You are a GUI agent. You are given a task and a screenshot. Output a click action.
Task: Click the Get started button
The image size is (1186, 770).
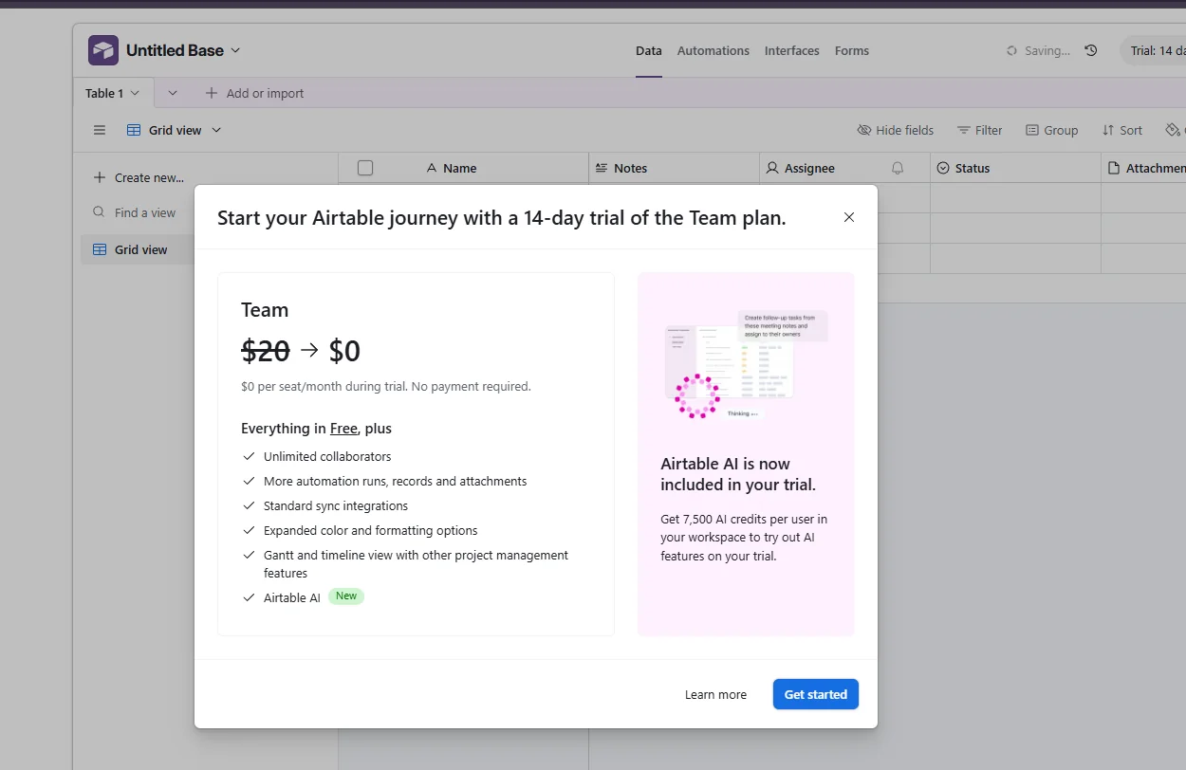(x=816, y=694)
